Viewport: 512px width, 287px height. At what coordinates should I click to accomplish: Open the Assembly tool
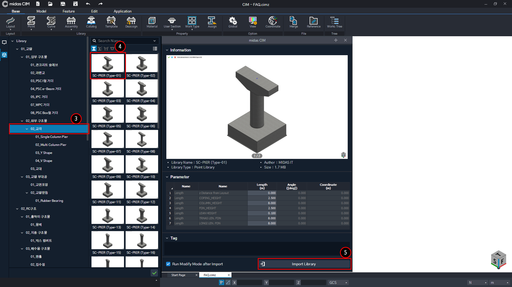[x=71, y=22]
